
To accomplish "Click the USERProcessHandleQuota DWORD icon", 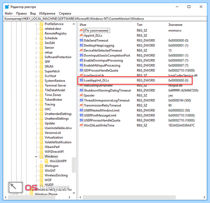I will coord(81,120).
